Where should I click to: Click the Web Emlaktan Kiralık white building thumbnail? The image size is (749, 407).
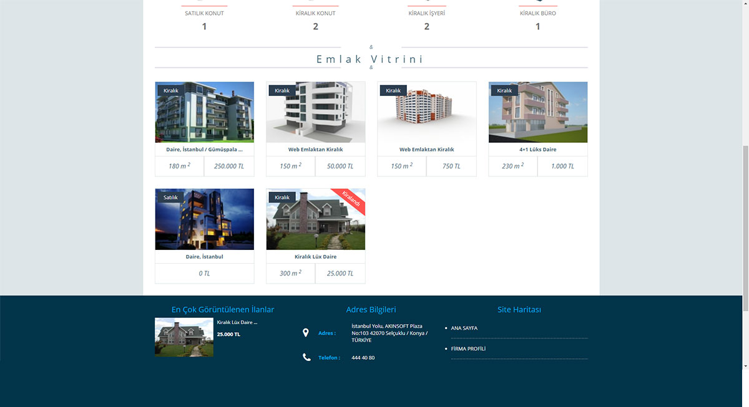click(315, 112)
